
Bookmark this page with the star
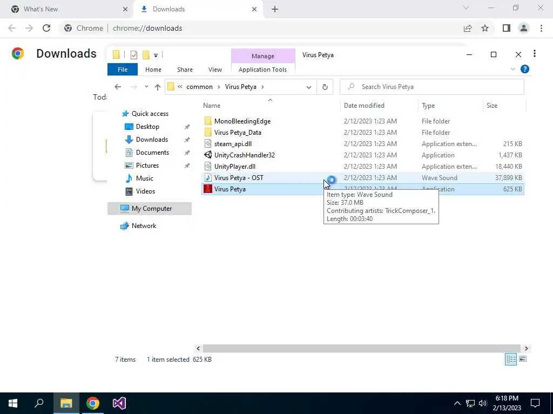pos(485,28)
